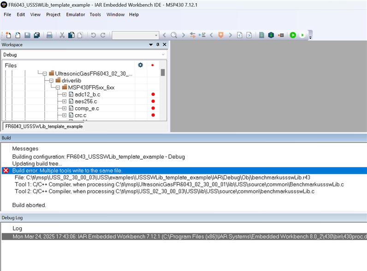Open the Help menu
This screenshot has width=367, height=271.
[134, 14]
